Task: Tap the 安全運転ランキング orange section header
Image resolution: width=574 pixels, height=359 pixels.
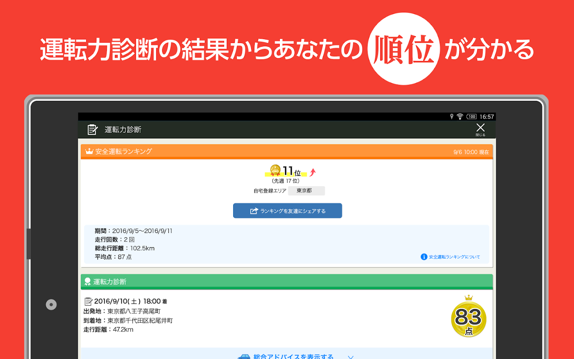Action: pyautogui.click(x=287, y=152)
